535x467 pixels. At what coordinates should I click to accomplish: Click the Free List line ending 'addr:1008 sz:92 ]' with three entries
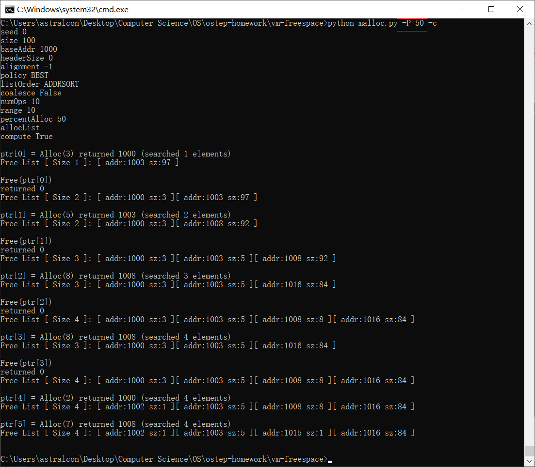coord(168,259)
